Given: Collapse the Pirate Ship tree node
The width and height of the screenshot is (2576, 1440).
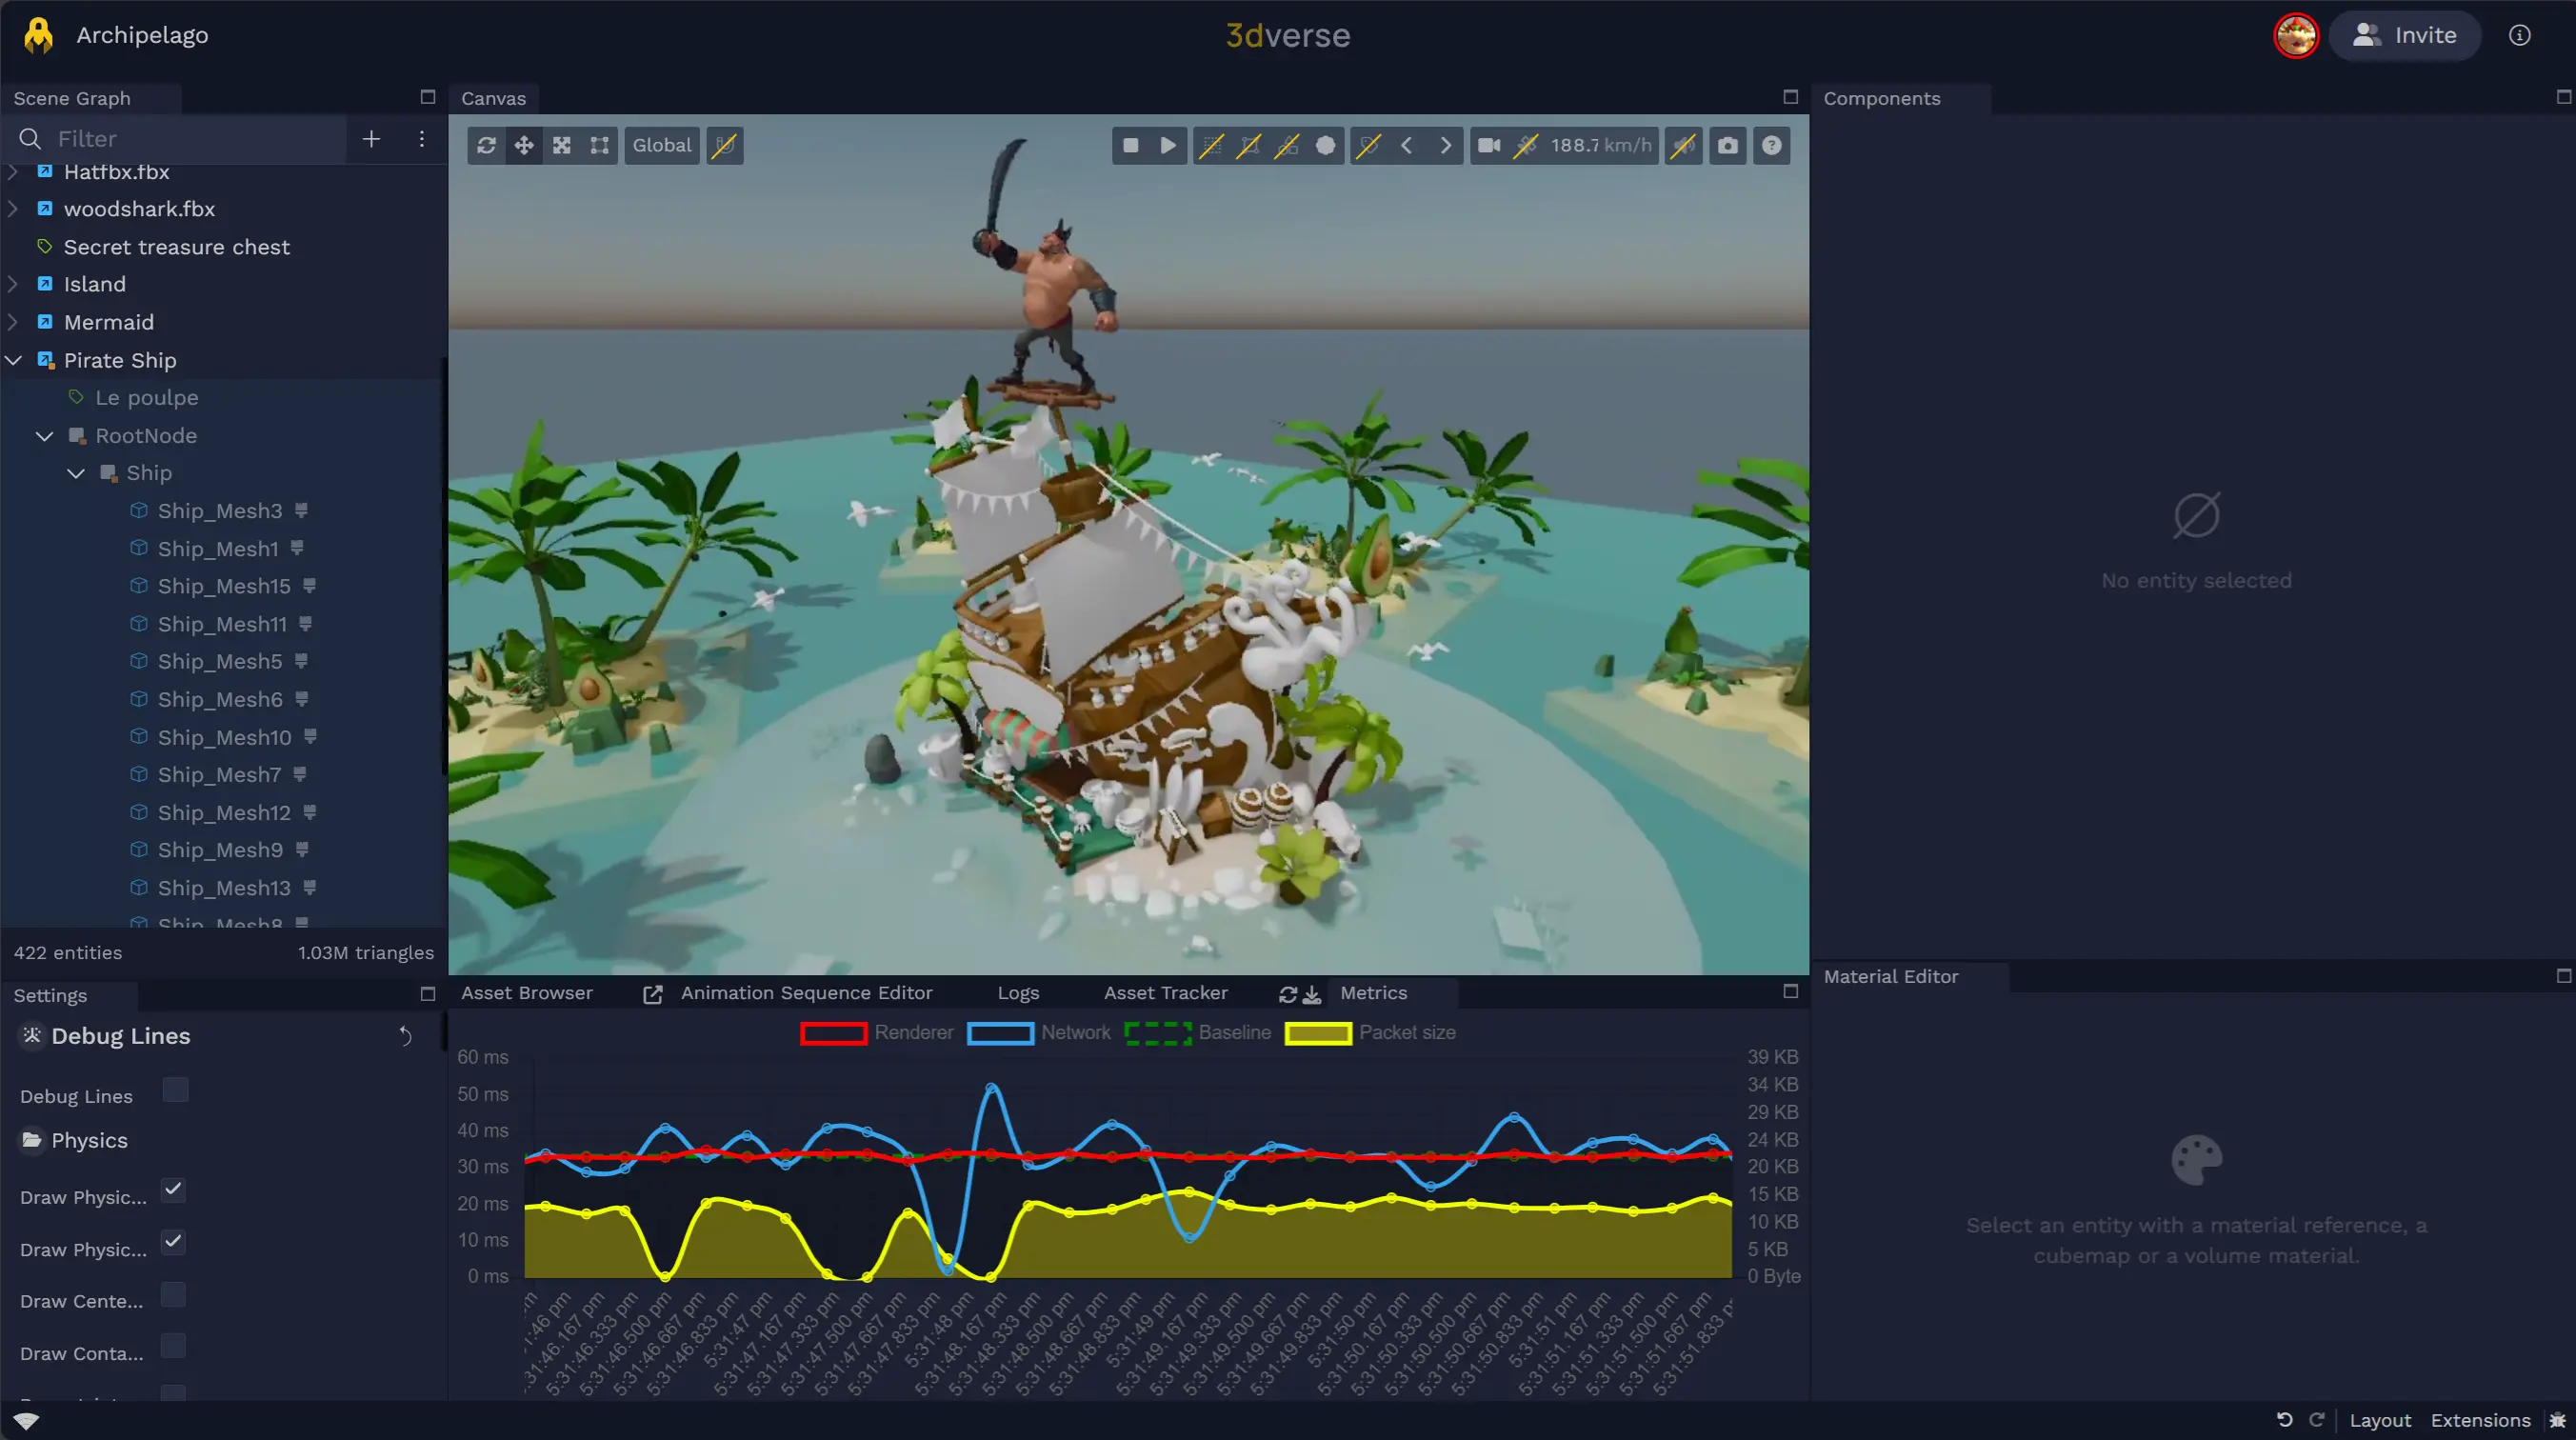Looking at the screenshot, I should pos(14,361).
